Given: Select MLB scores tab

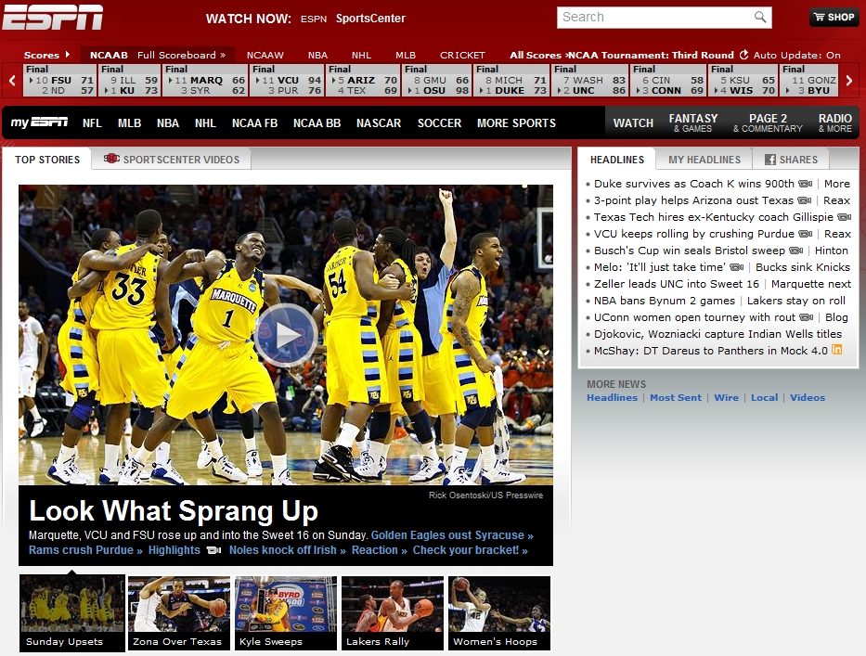Looking at the screenshot, I should (406, 55).
